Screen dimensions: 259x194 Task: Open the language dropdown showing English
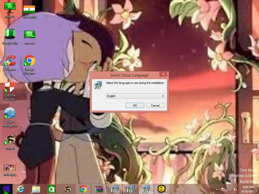coord(135,96)
